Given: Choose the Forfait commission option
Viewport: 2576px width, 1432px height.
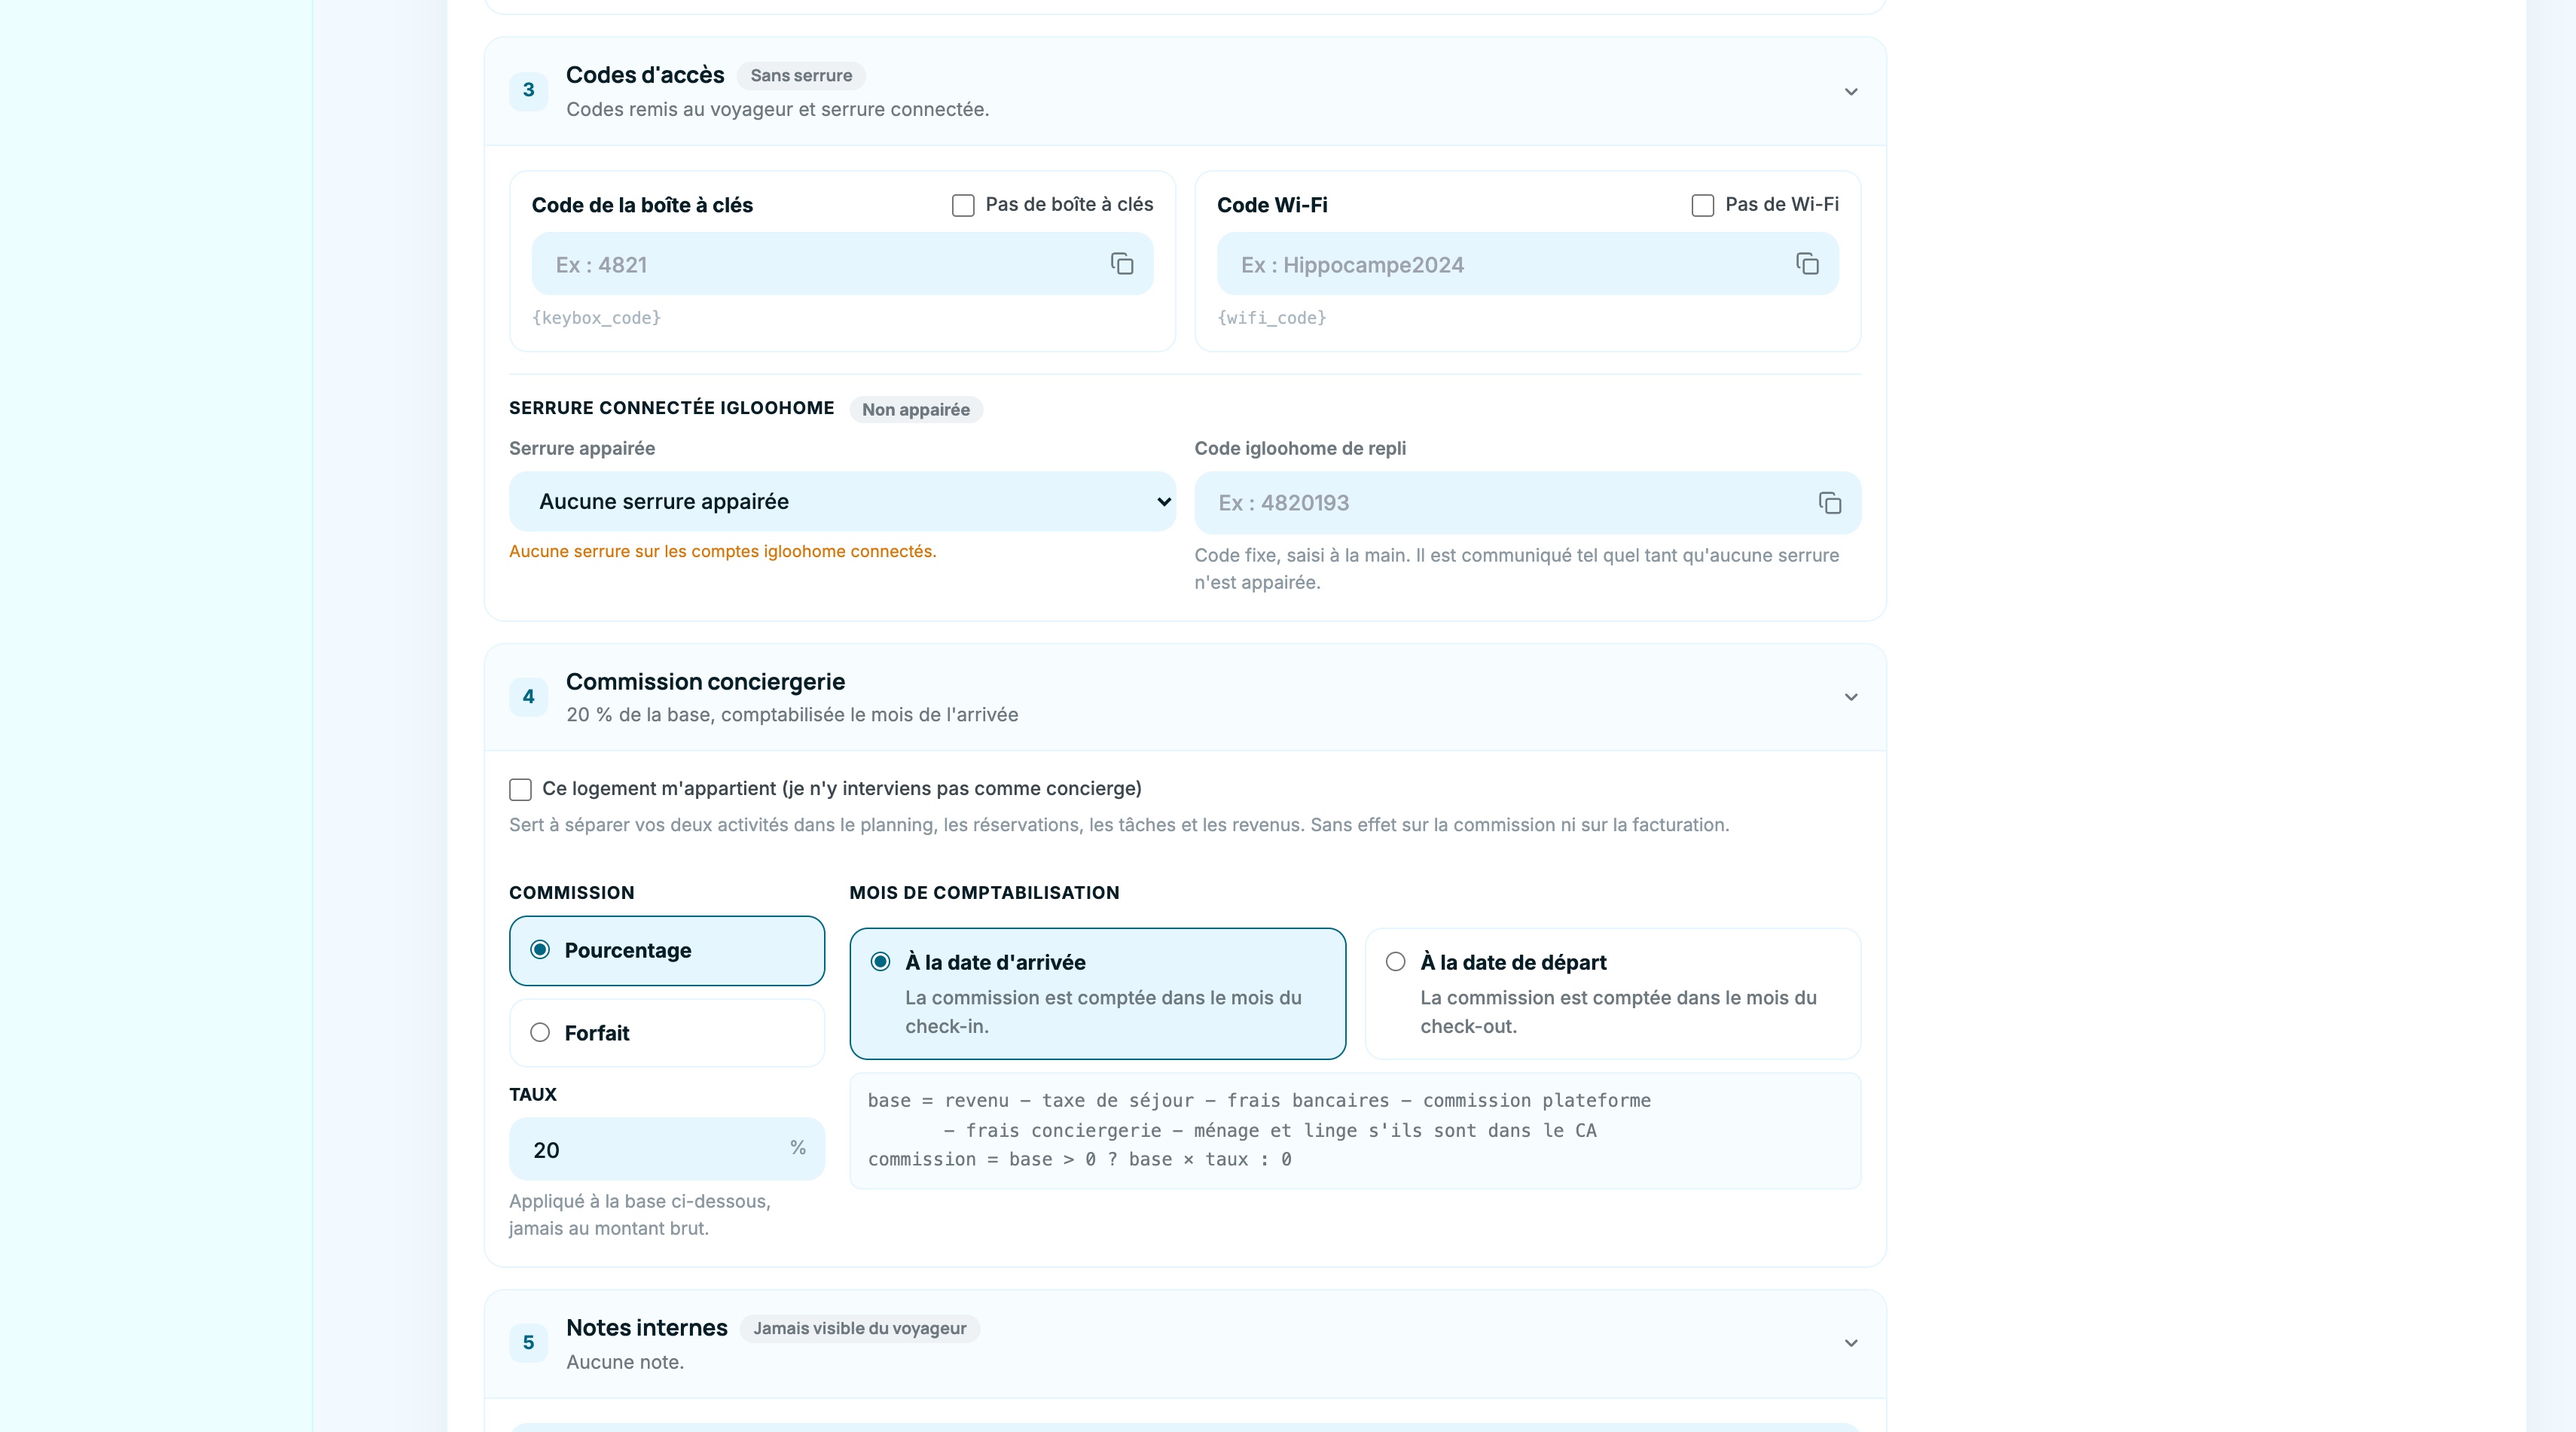Looking at the screenshot, I should click(667, 1033).
